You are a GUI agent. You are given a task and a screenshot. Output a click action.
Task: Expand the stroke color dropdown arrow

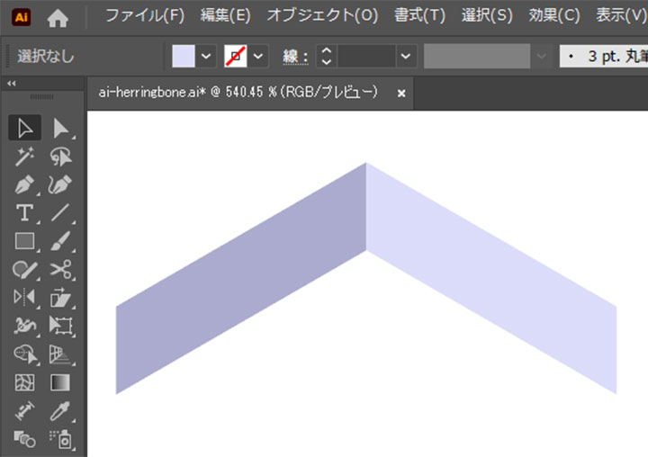(259, 56)
